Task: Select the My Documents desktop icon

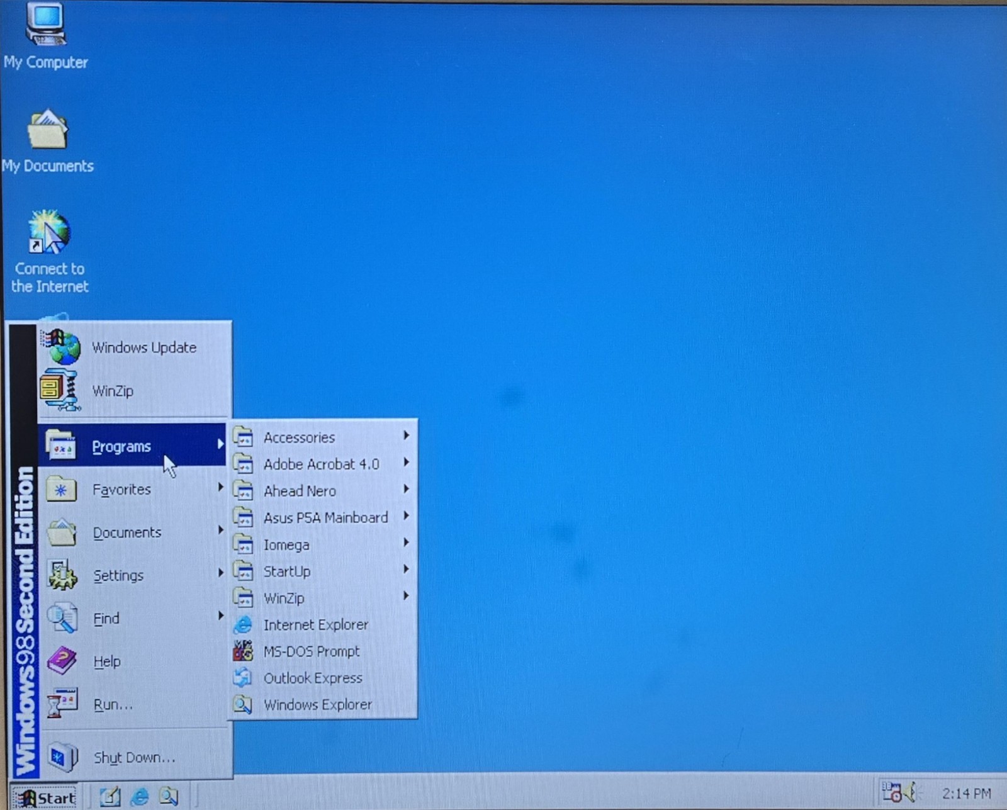Action: 47,141
